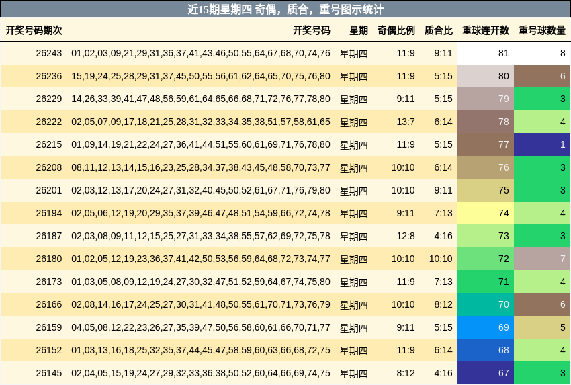Click the brown 78 cell

486,122
